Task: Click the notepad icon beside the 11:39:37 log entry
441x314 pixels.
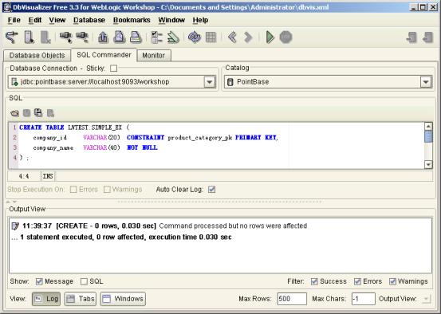Action: coord(15,226)
